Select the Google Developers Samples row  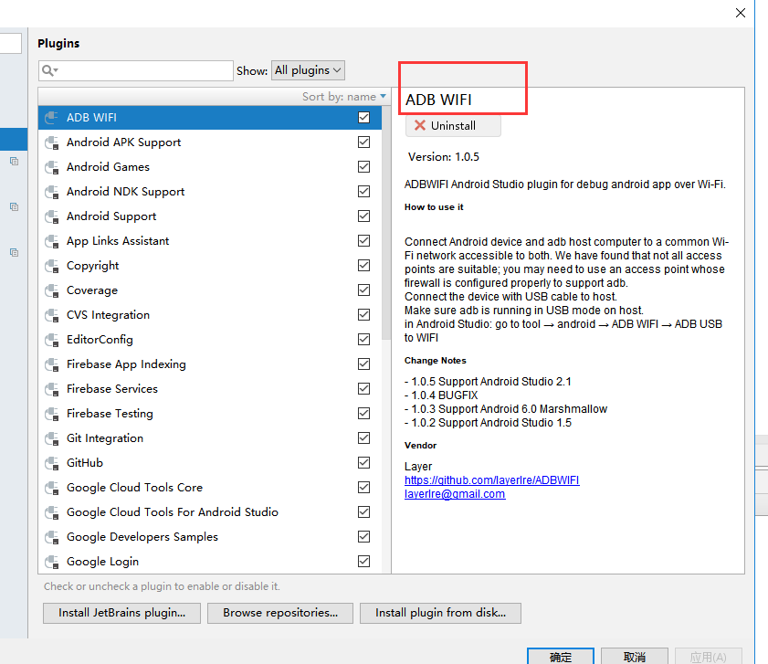210,537
